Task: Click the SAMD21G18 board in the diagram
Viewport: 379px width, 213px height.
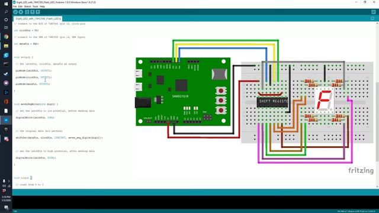Action: pos(183,92)
